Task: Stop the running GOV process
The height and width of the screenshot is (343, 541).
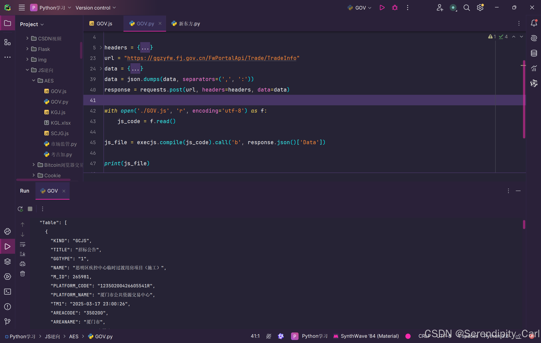Action: click(x=30, y=209)
